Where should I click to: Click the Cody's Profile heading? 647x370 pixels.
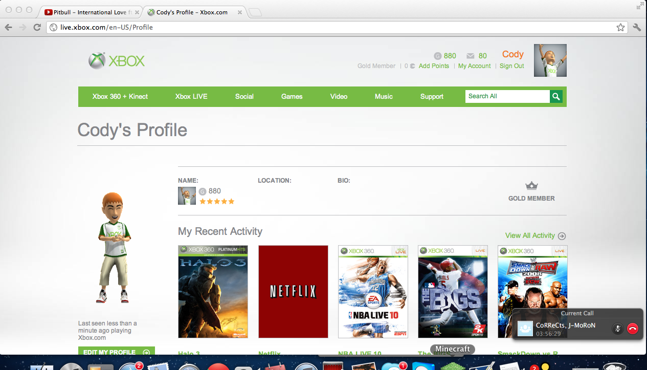tap(132, 130)
